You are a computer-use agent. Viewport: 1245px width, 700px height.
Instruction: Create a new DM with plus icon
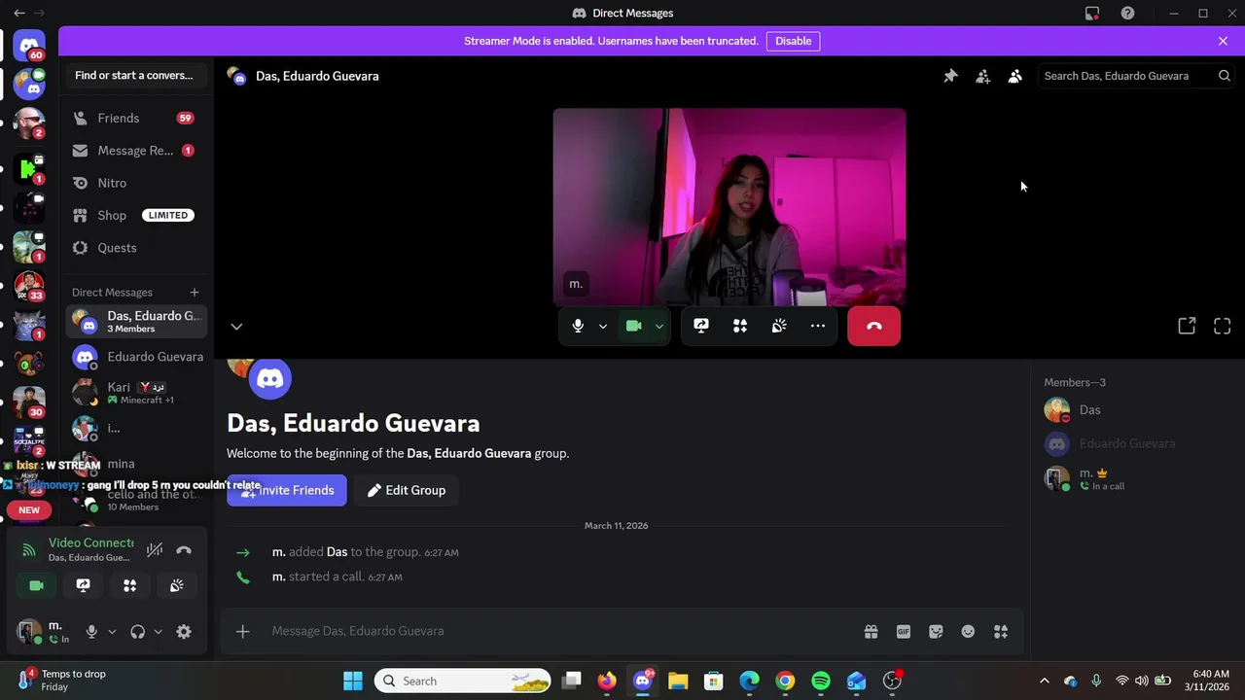click(195, 292)
